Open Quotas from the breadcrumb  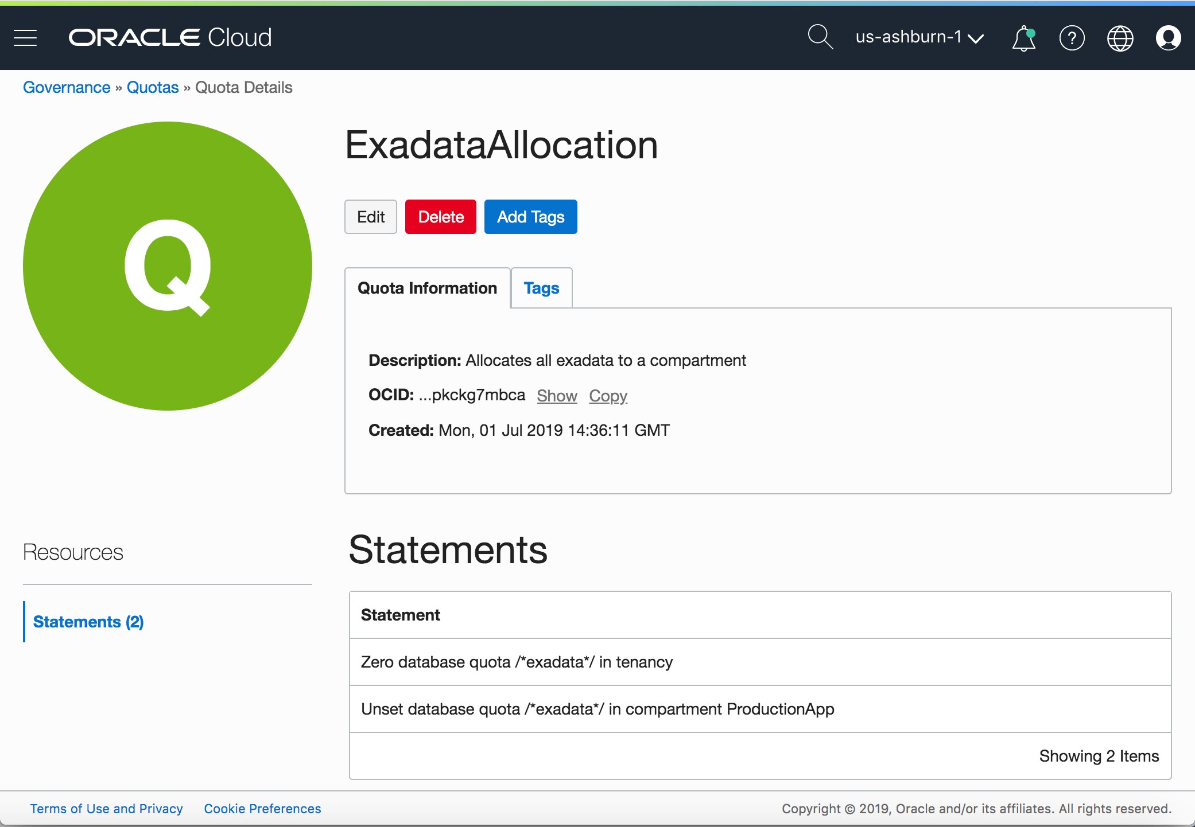pos(153,87)
